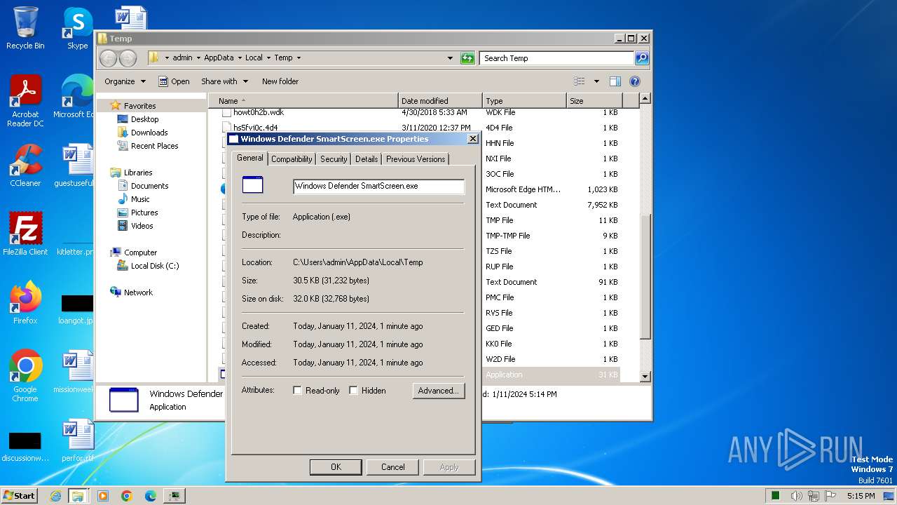Open the Recycle Bin desktop icon
Screen dimensions: 897x505
[x=25, y=28]
